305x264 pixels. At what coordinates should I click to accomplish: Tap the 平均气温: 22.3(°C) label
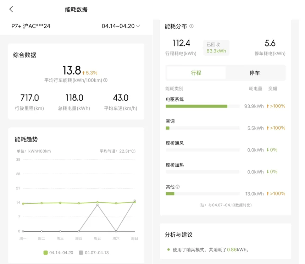[118, 151]
